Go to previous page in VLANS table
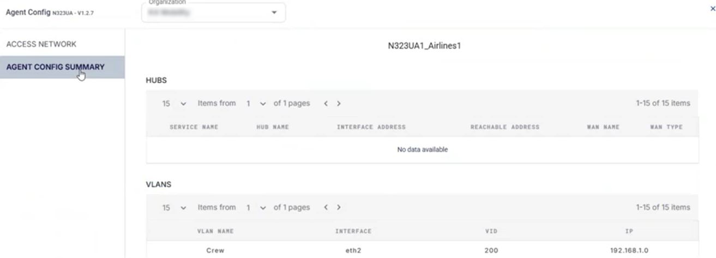The image size is (716, 258). (x=326, y=208)
